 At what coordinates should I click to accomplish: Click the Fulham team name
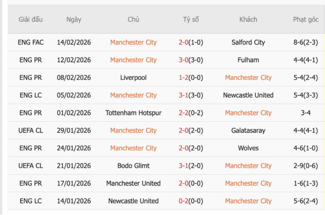248,60
